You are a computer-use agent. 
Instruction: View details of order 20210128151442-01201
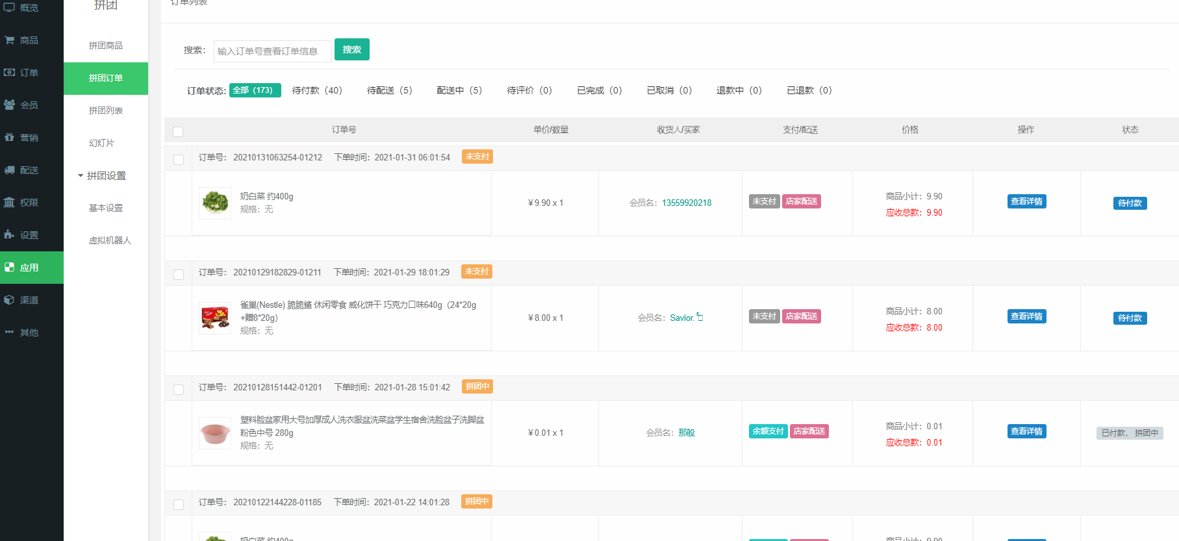point(1027,431)
